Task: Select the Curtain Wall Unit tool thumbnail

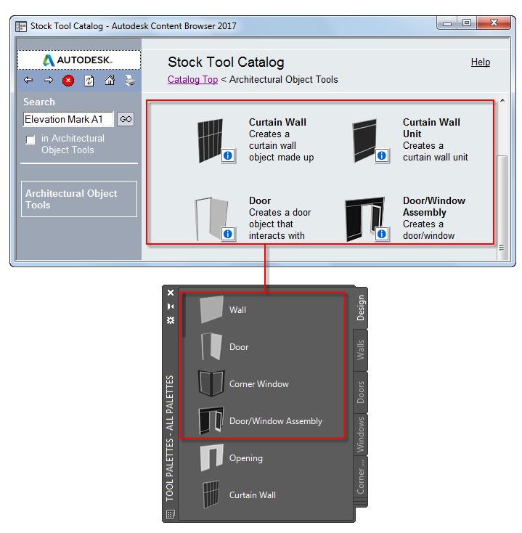Action: tap(365, 140)
